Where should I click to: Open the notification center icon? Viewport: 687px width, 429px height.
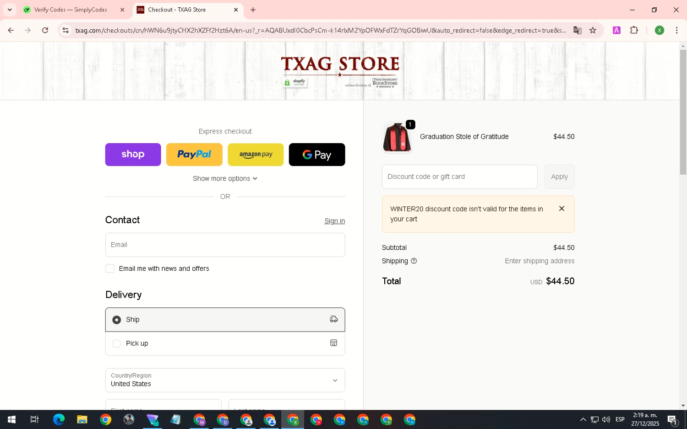(672, 419)
